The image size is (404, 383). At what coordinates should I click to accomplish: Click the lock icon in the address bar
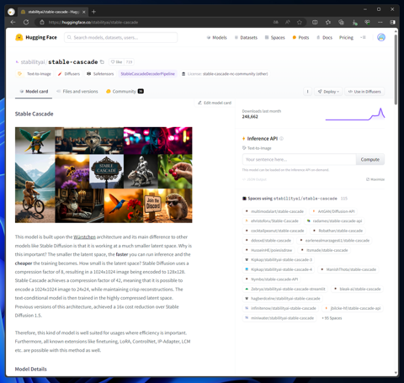pos(42,22)
